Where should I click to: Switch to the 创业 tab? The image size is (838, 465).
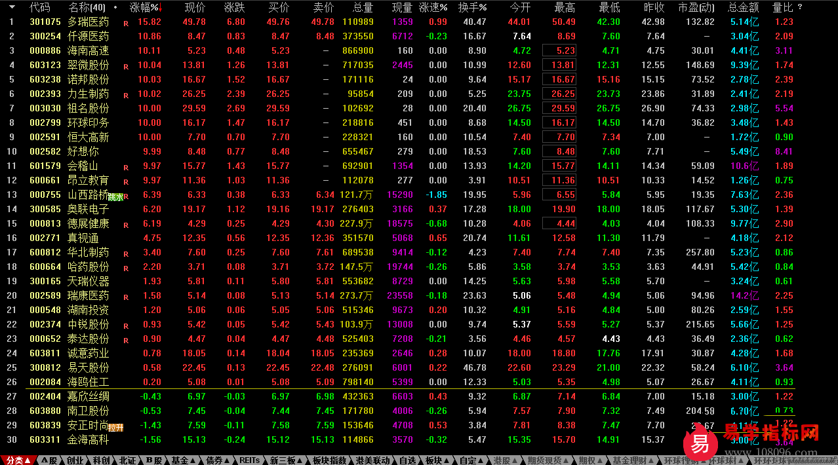pos(76,460)
